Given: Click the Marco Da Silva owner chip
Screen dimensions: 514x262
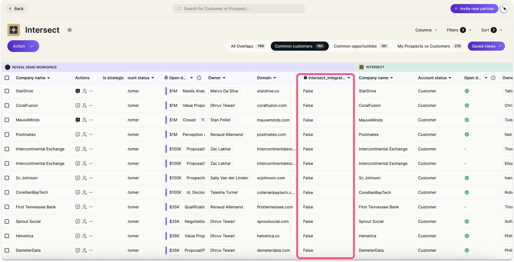Looking at the screenshot, I should 224,91.
